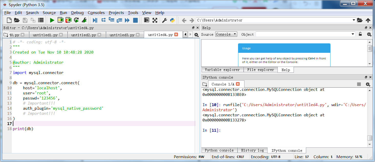Open run configuration wrench-play icon

click(84, 20)
